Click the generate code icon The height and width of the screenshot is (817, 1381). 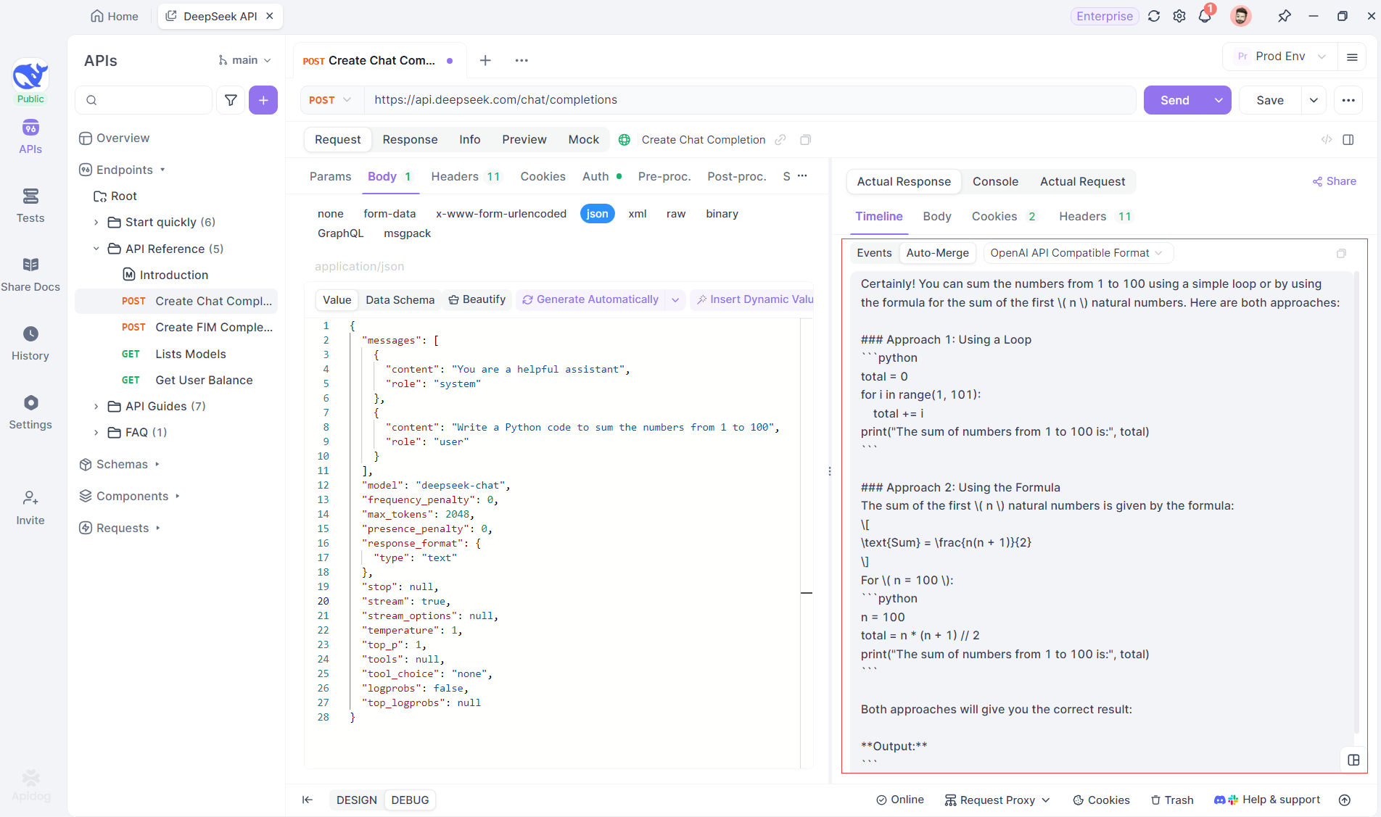tap(1327, 140)
